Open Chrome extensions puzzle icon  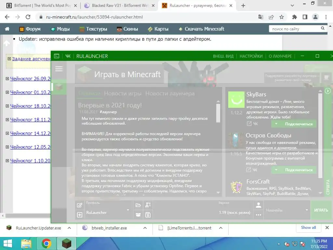(x=294, y=17)
